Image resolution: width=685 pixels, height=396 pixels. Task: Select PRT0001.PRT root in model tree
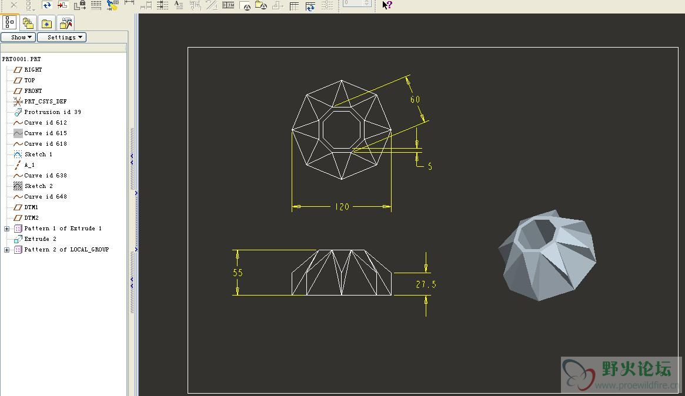pos(21,59)
